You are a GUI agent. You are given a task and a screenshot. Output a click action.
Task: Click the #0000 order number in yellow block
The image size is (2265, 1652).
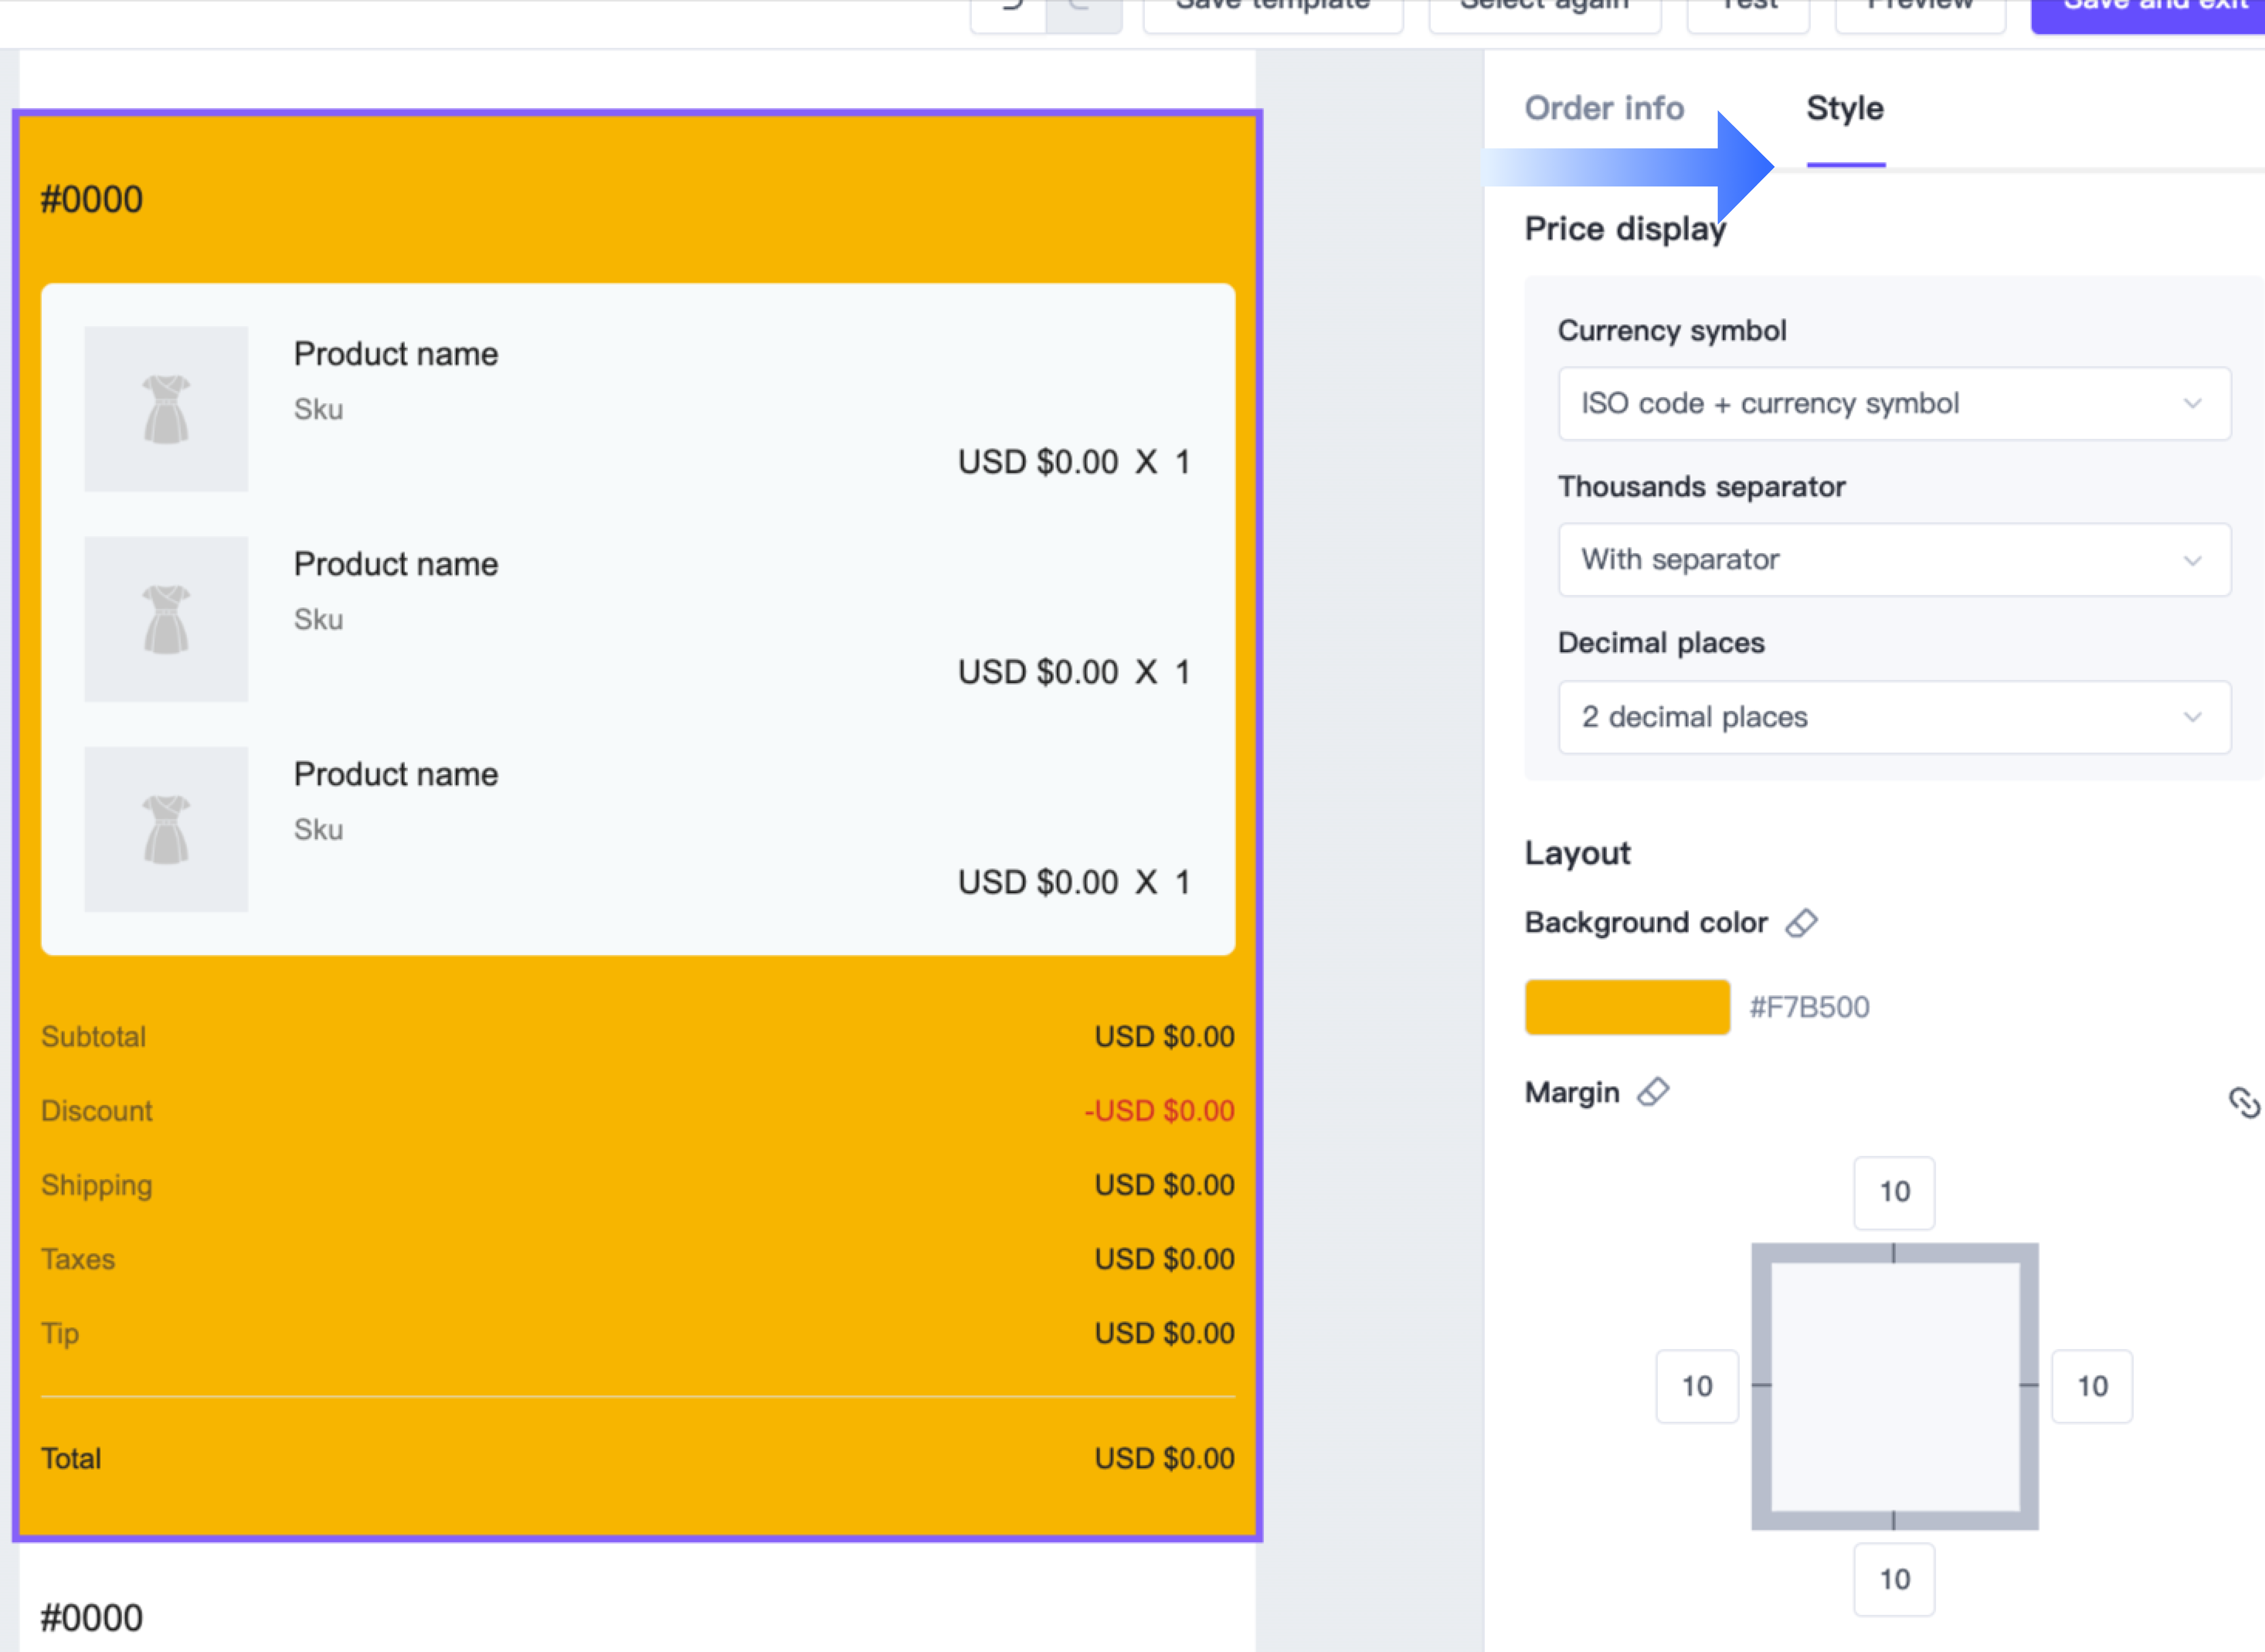pos(92,200)
